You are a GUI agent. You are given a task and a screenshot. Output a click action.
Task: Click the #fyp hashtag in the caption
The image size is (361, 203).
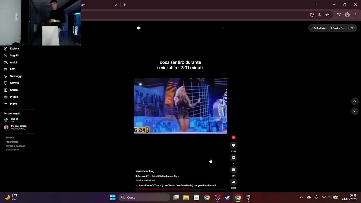click(148, 176)
